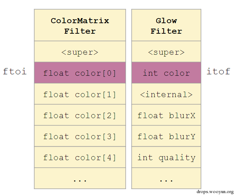This screenshot has height=196, width=235.
Task: Click the itof label on the right
Action: [x=218, y=71]
